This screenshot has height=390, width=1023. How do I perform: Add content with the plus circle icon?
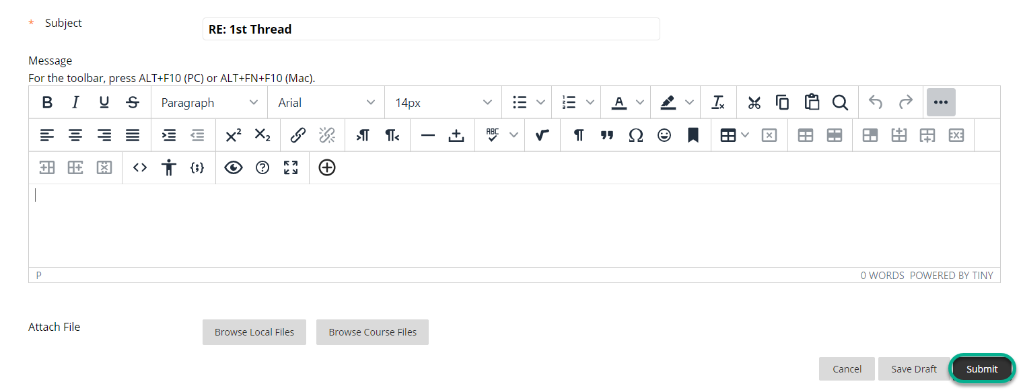tap(326, 167)
